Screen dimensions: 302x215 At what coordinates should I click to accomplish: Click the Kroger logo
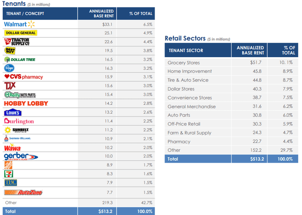point(9,68)
